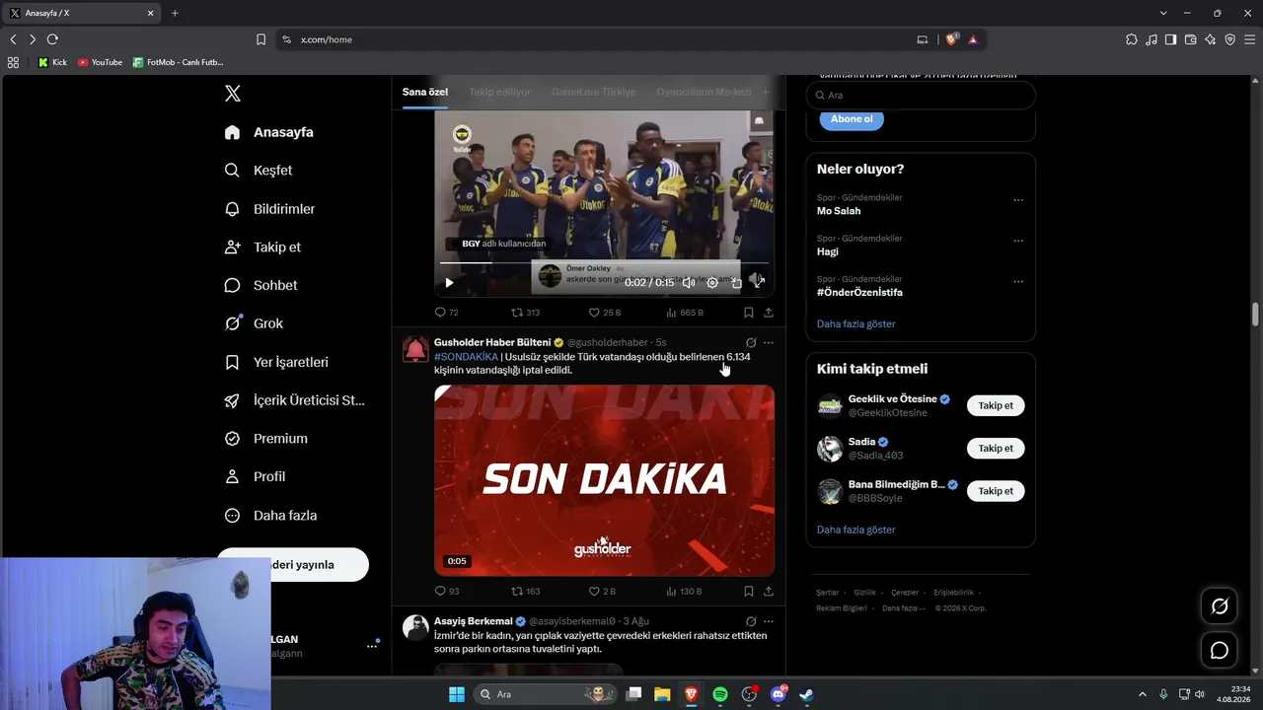Open account switcher three-dots menu
Viewport: 1263px width, 710px height.
coord(372,646)
